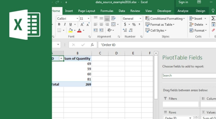Center text horizontally

point(101,24)
